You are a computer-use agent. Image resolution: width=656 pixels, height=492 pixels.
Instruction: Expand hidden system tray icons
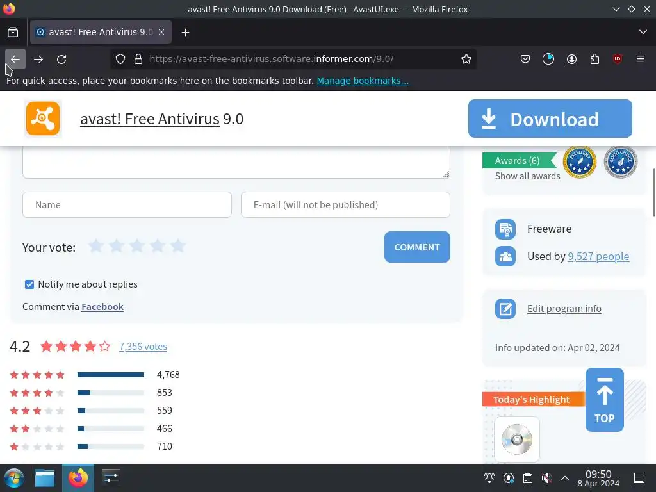tap(565, 478)
